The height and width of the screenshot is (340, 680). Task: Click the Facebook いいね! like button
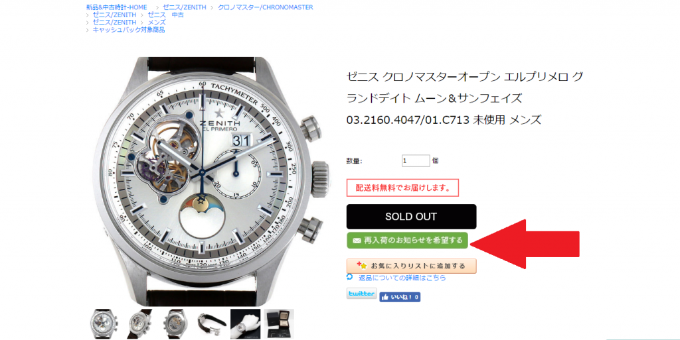399,297
